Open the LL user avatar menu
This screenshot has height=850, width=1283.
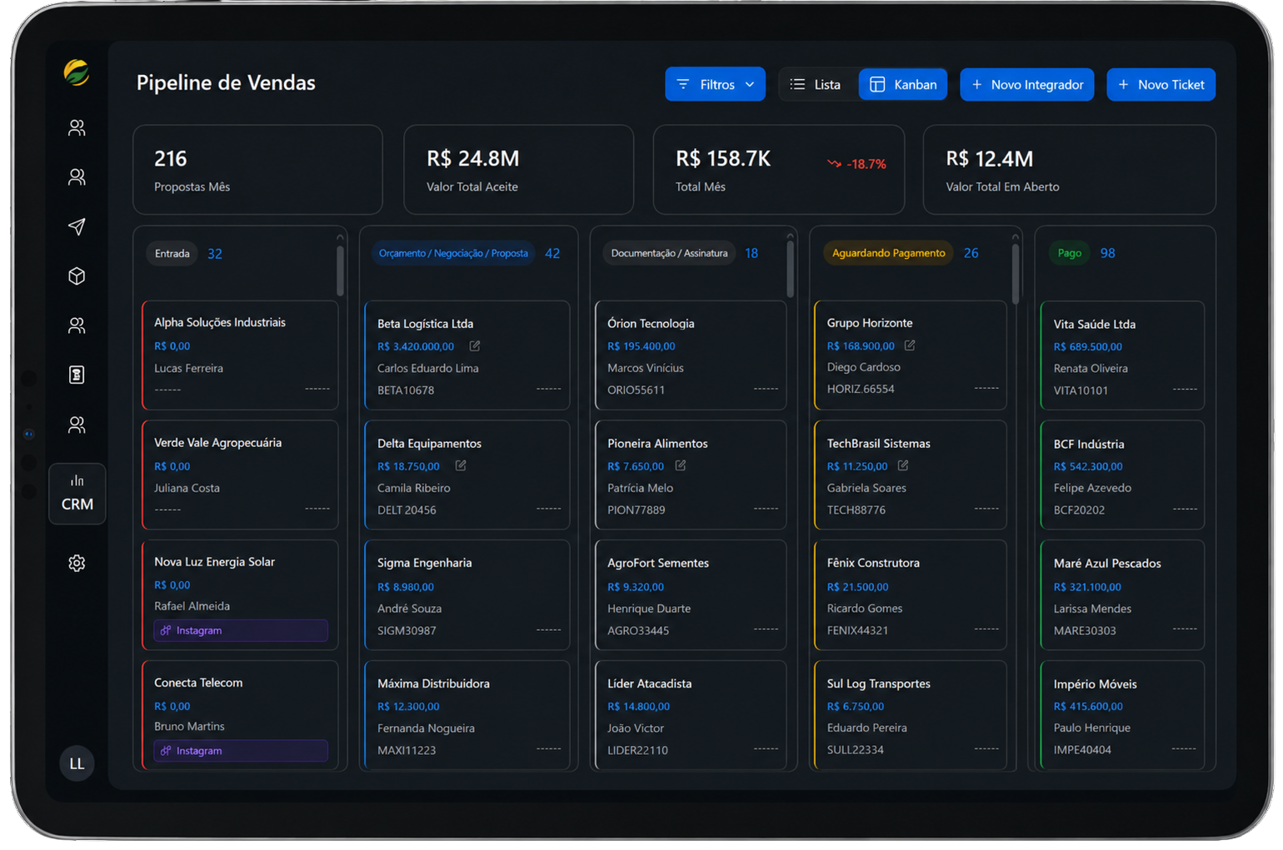77,763
